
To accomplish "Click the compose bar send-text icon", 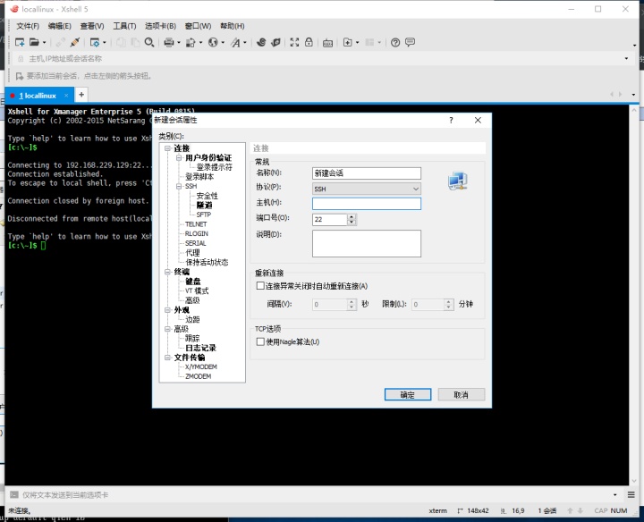I will coord(14,494).
